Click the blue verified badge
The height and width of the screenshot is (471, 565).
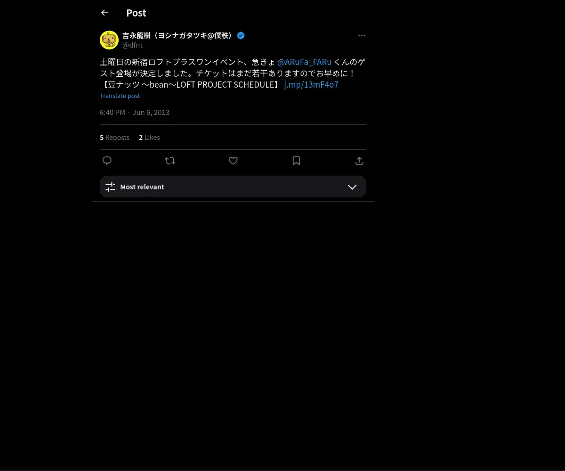pyautogui.click(x=241, y=35)
